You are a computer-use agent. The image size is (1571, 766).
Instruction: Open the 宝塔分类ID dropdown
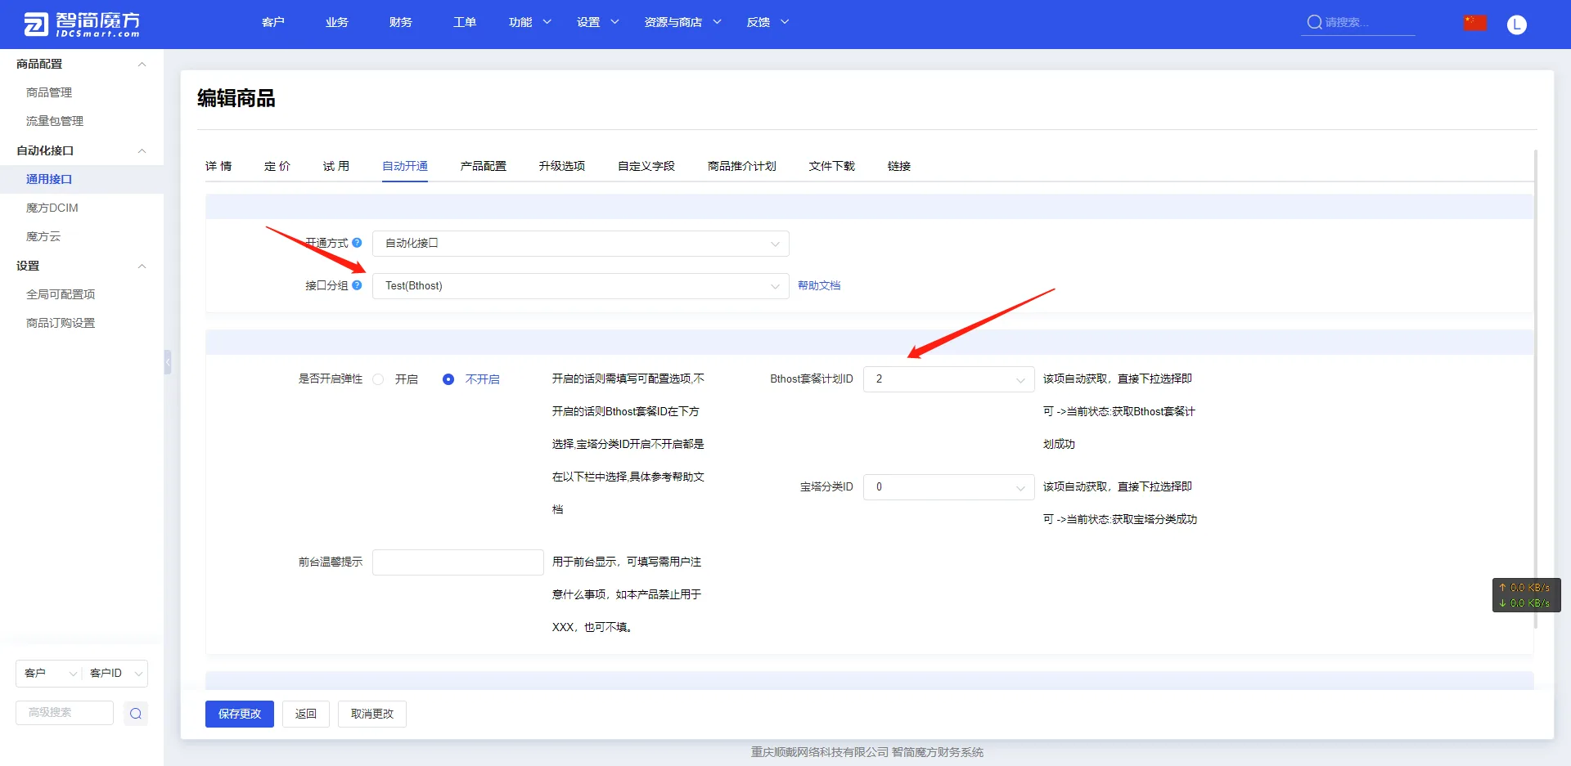(948, 487)
